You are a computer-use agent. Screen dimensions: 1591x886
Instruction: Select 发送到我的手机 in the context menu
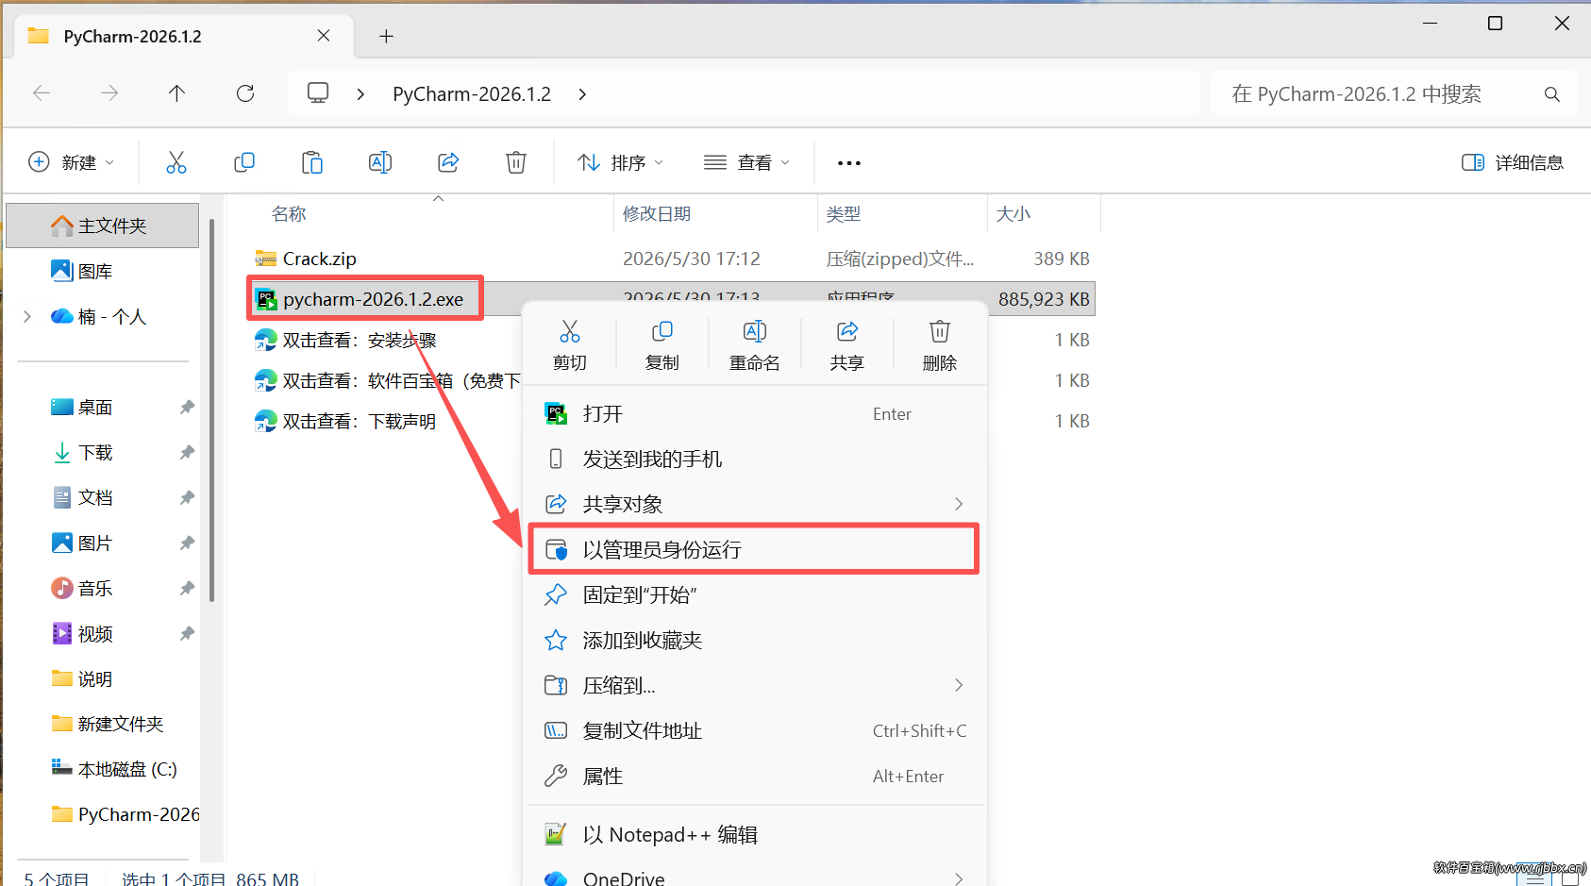click(x=755, y=460)
